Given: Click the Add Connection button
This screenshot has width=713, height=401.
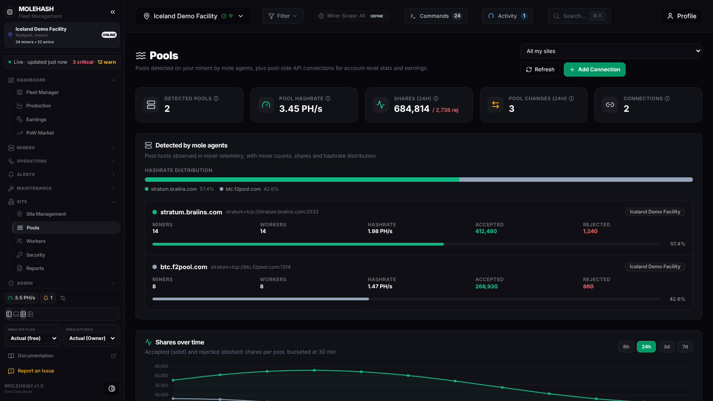Looking at the screenshot, I should click(594, 70).
